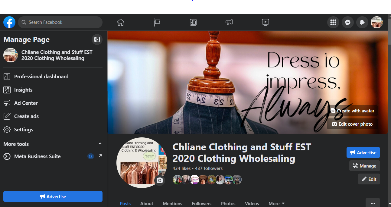Viewport: 391px width, 207px height.
Task: Collapse the Manage Page sidebar panel icon
Action: (x=97, y=39)
